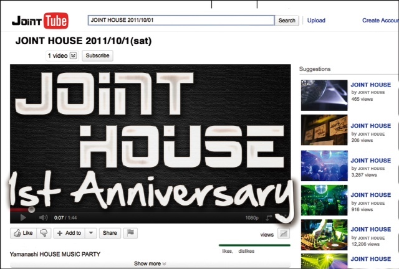Focus the search input field
Image resolution: width=399 pixels, height=269 pixels.
181,21
